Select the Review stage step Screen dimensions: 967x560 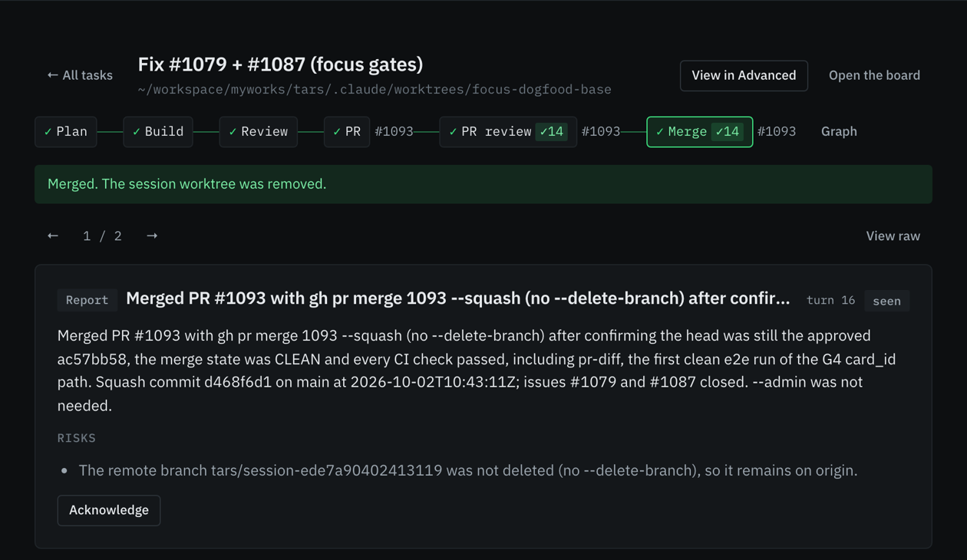pos(259,132)
